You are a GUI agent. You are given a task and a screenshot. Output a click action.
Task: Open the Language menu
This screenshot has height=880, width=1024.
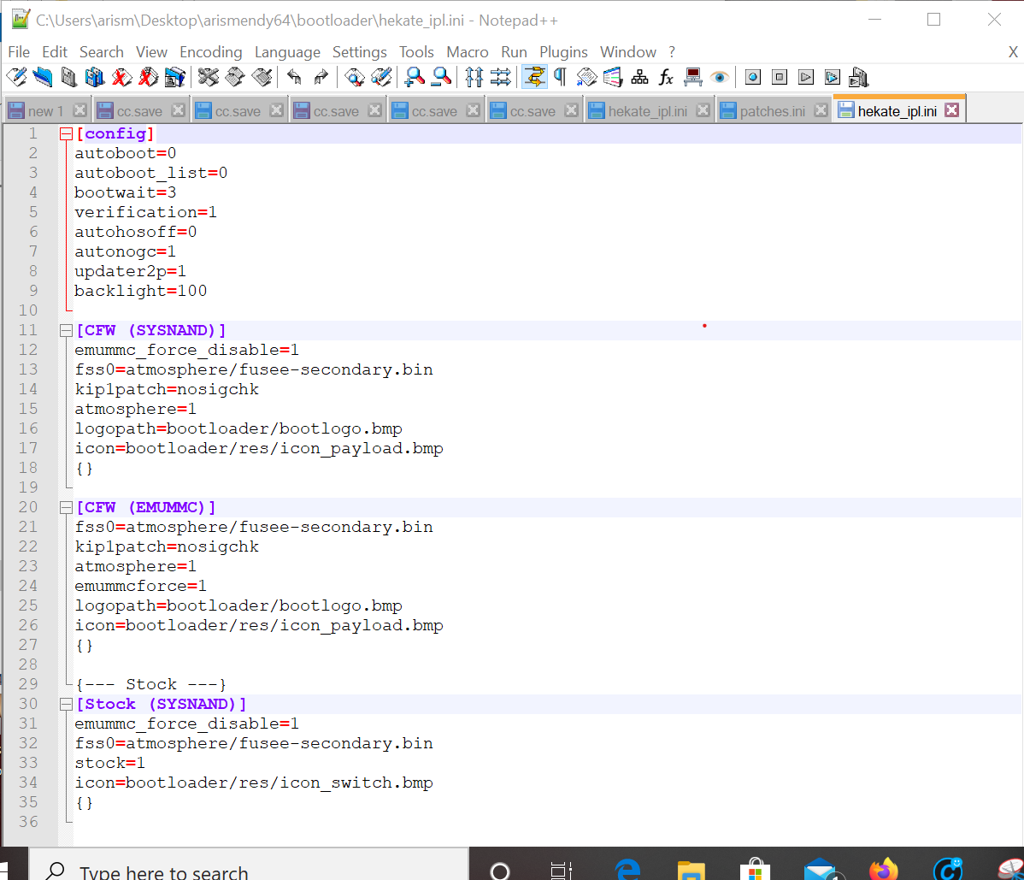coord(287,51)
